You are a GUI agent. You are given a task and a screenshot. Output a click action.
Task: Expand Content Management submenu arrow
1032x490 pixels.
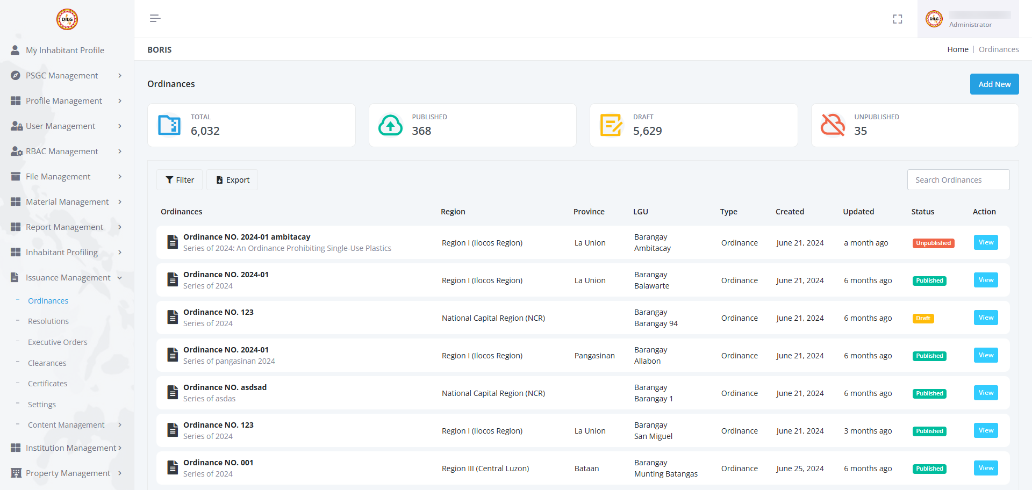pos(120,425)
